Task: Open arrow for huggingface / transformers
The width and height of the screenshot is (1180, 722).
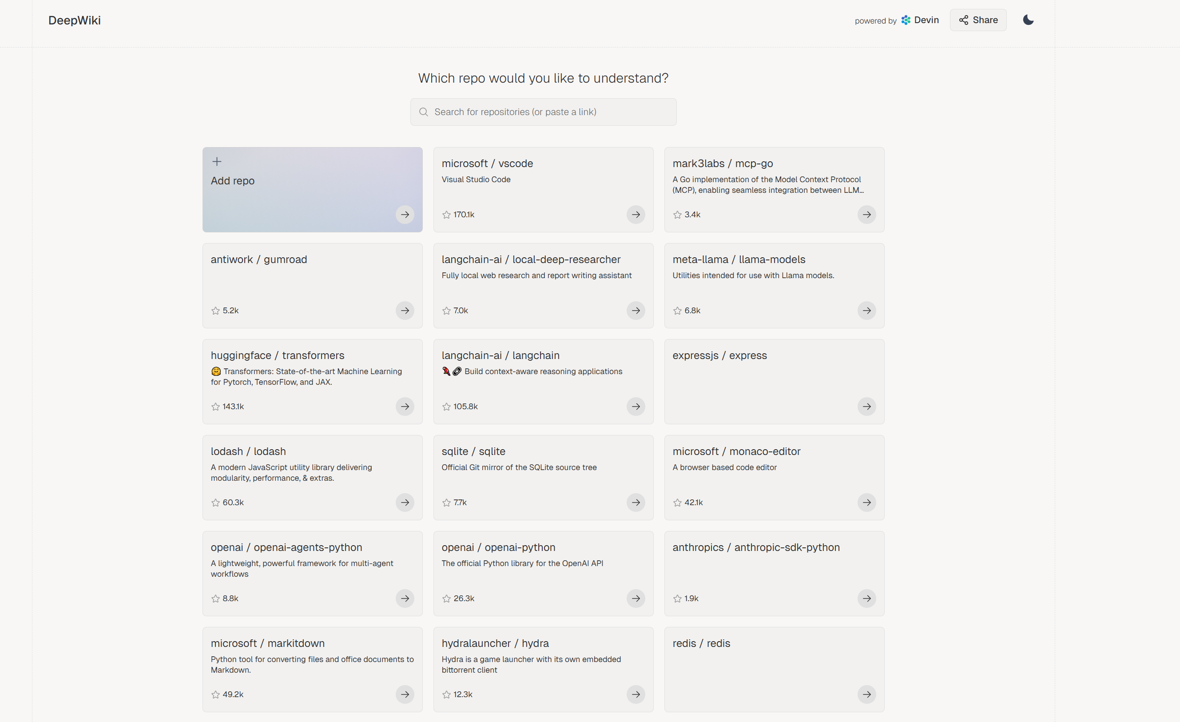Action: [405, 406]
